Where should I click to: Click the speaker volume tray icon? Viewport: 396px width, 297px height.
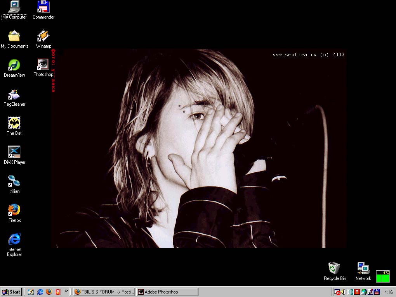click(344, 292)
